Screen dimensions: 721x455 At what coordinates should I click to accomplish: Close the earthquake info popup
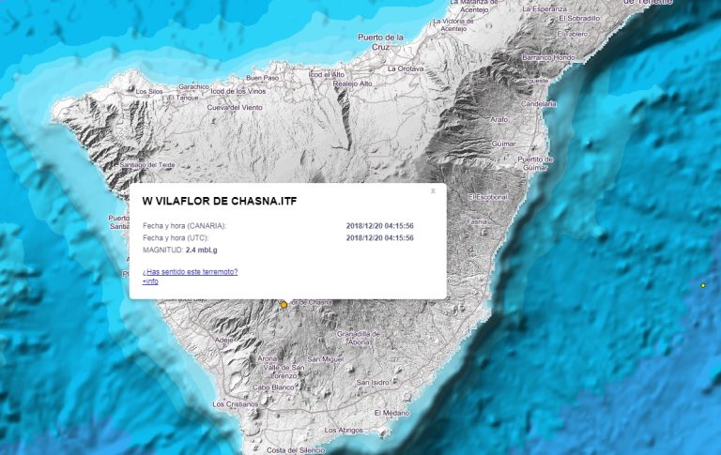pos(433,190)
